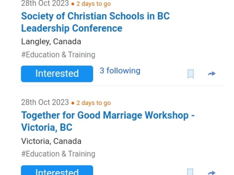Share the Together for Good Marriage Workshop
This screenshot has width=234, height=175.
coord(211,173)
